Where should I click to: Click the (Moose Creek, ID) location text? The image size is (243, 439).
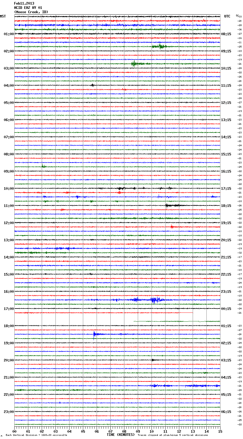click(31, 12)
